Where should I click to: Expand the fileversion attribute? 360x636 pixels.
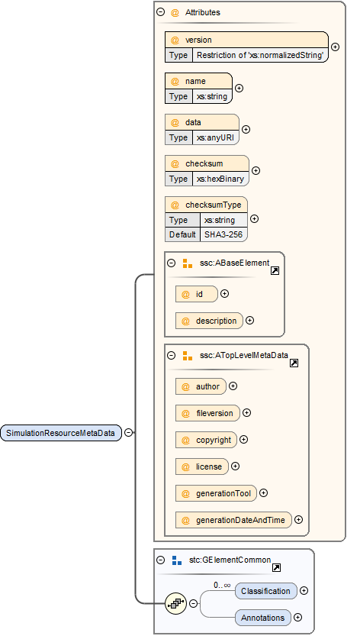coord(246,413)
